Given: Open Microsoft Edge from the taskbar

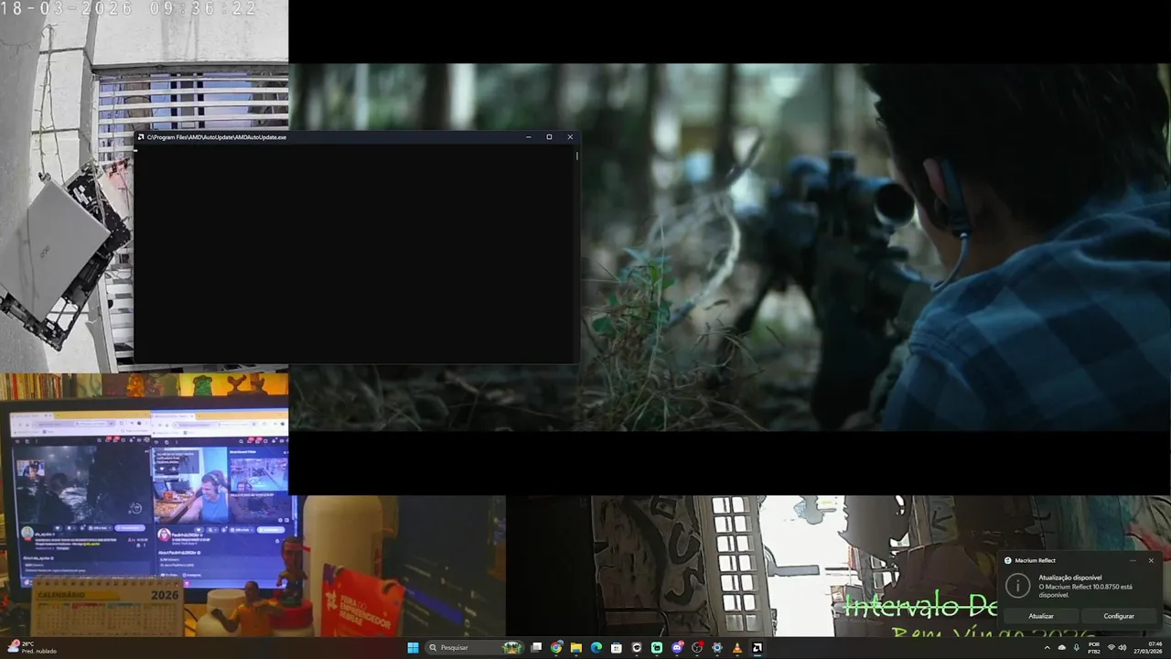Looking at the screenshot, I should 596,647.
